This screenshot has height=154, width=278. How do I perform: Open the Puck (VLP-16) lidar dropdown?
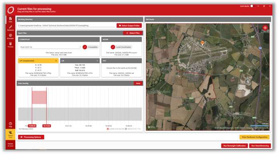(x=51, y=47)
